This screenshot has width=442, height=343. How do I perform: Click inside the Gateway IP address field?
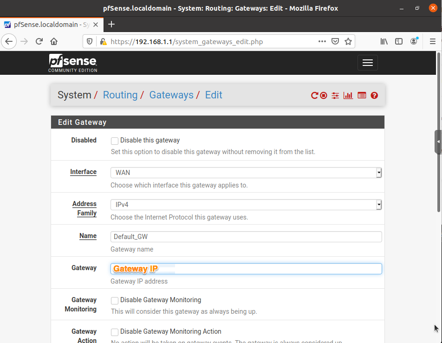[x=246, y=268]
